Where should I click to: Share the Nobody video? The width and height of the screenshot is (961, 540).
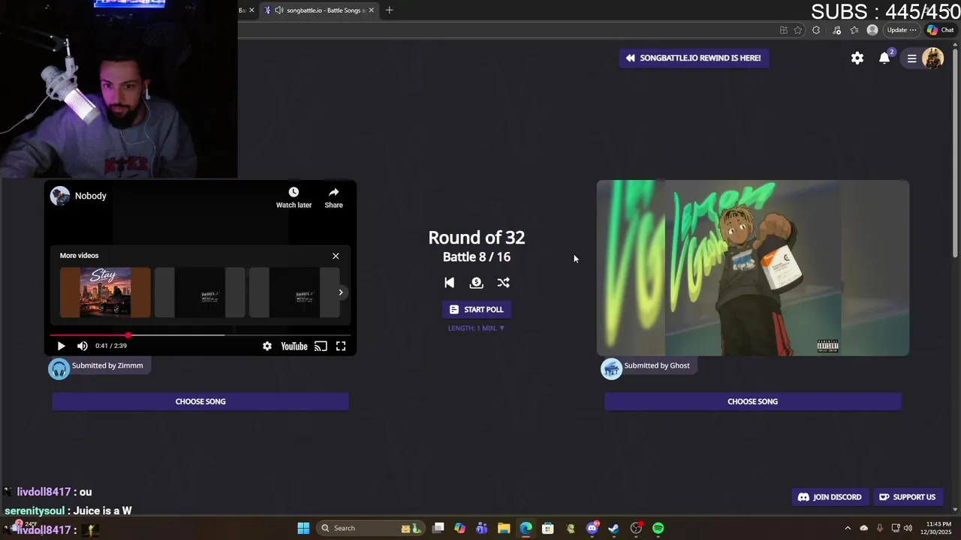click(x=333, y=198)
